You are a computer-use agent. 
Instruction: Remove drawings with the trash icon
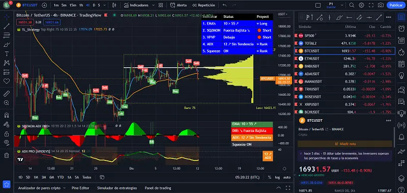[x=7, y=156]
